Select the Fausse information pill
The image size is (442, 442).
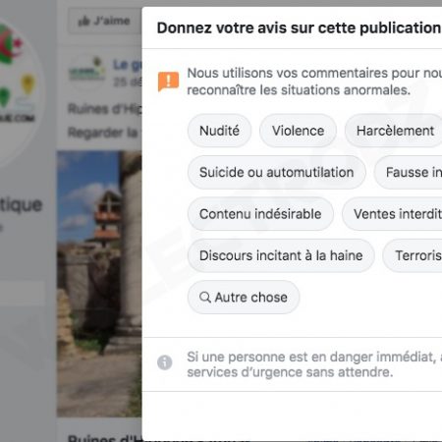pos(409,172)
